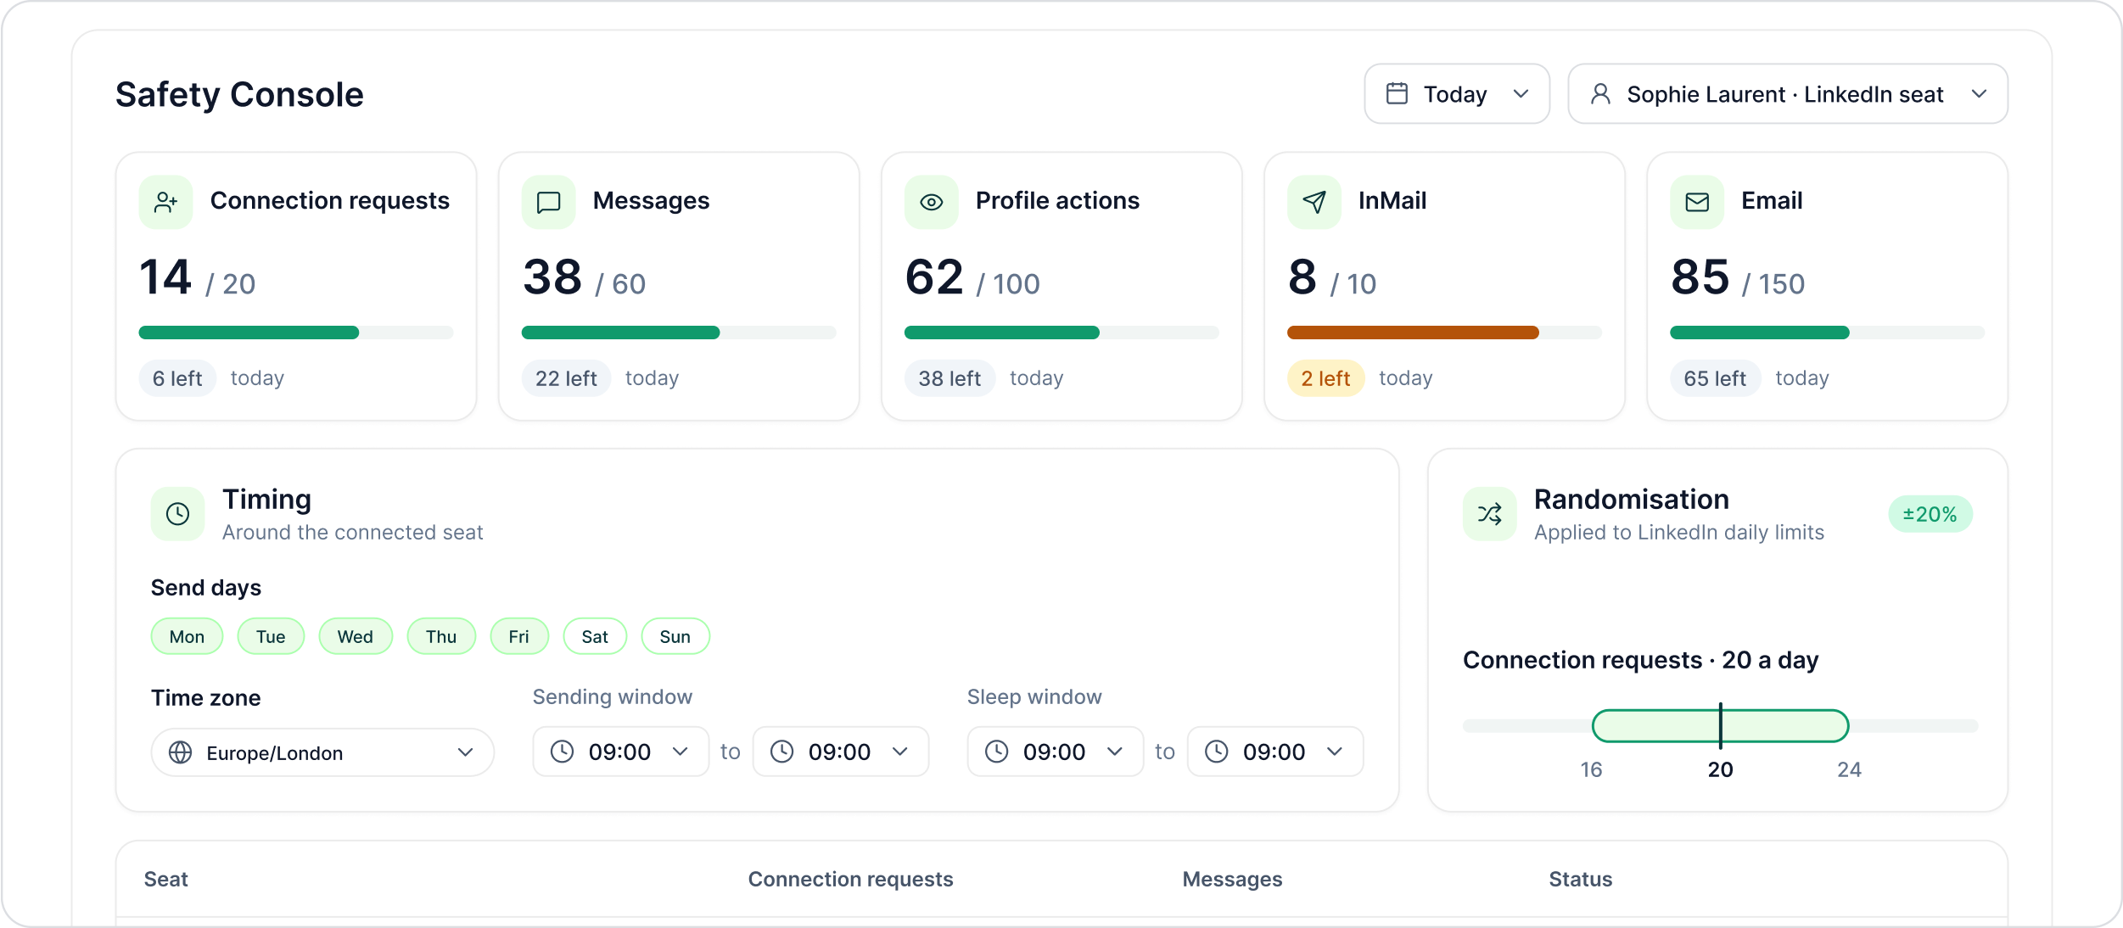Toggle Mon send day

[x=187, y=636]
